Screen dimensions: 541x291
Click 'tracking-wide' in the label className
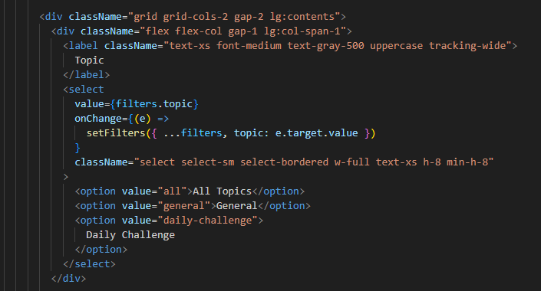(x=467, y=46)
